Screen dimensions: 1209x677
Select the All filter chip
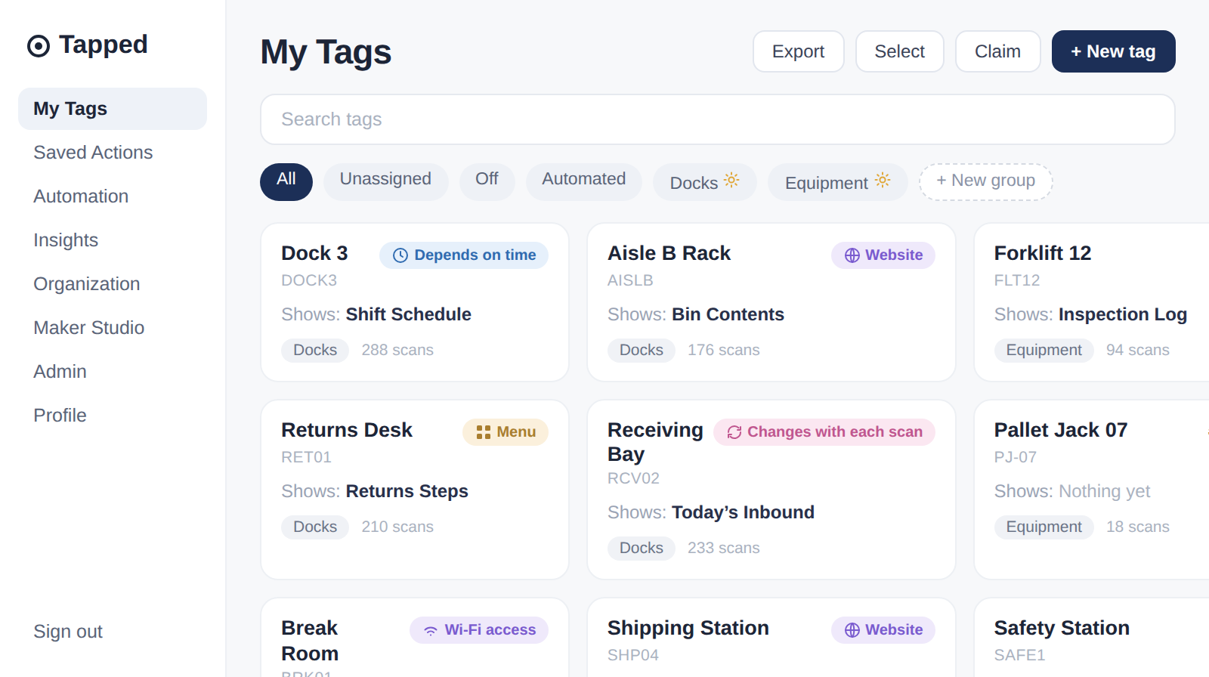click(x=286, y=181)
